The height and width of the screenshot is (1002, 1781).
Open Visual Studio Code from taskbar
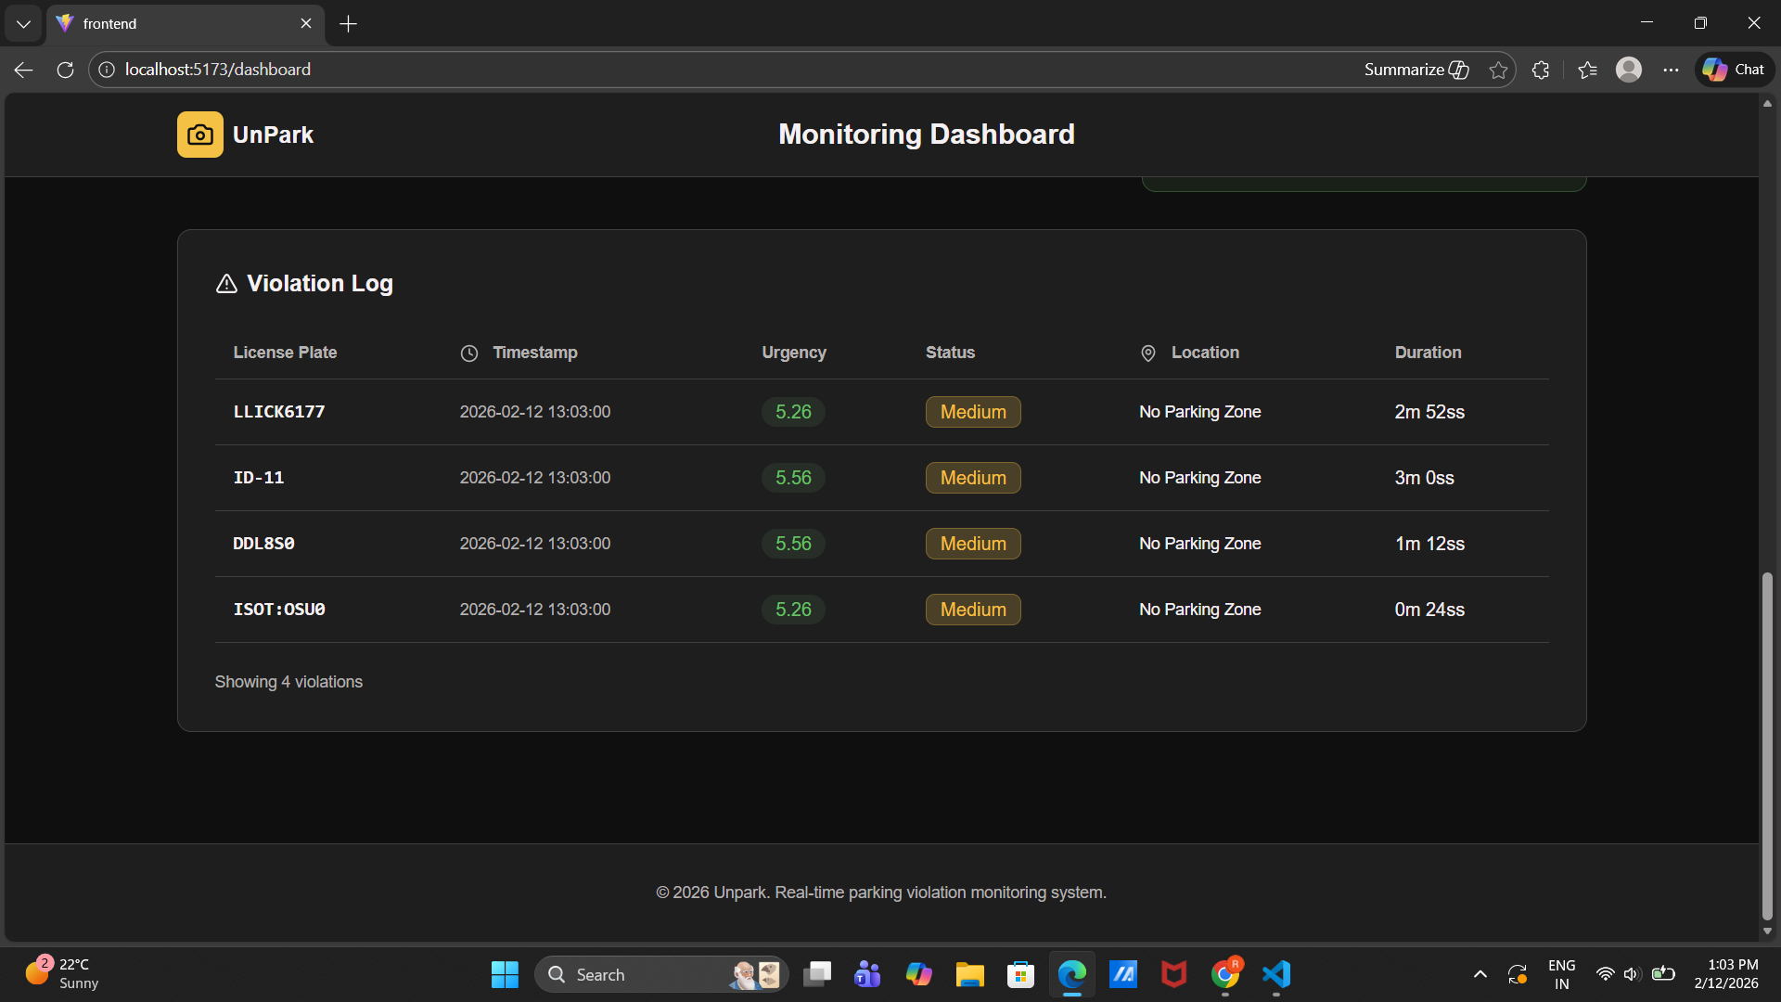point(1276,974)
